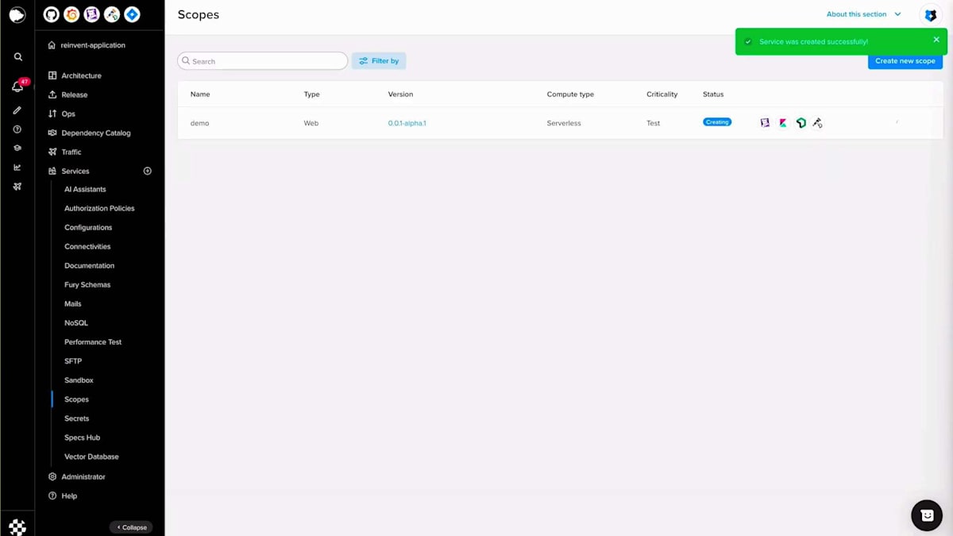
Task: Open Authorization Policies
Action: click(x=99, y=208)
